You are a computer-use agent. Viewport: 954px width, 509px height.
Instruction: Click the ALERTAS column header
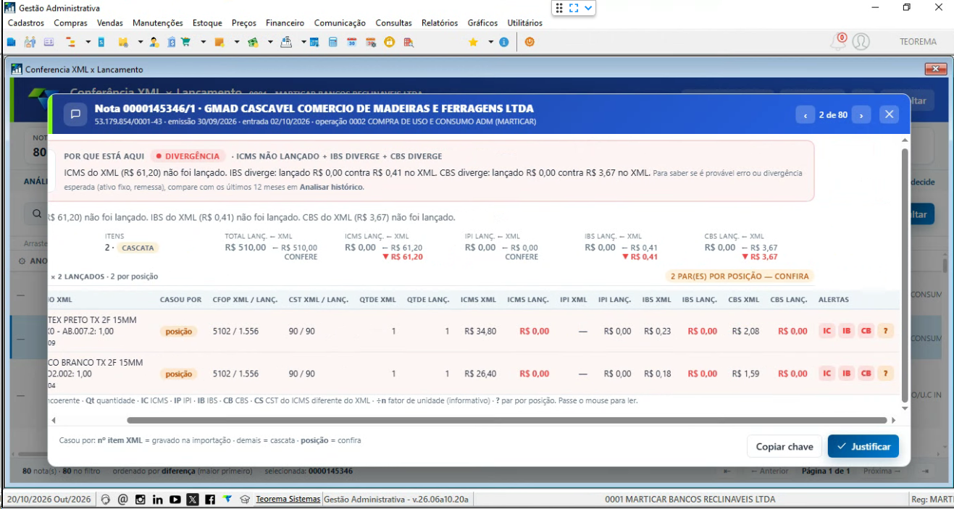coord(833,300)
